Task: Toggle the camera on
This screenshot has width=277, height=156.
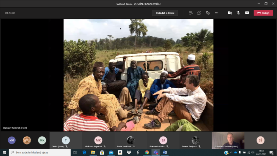Action: click(229, 13)
